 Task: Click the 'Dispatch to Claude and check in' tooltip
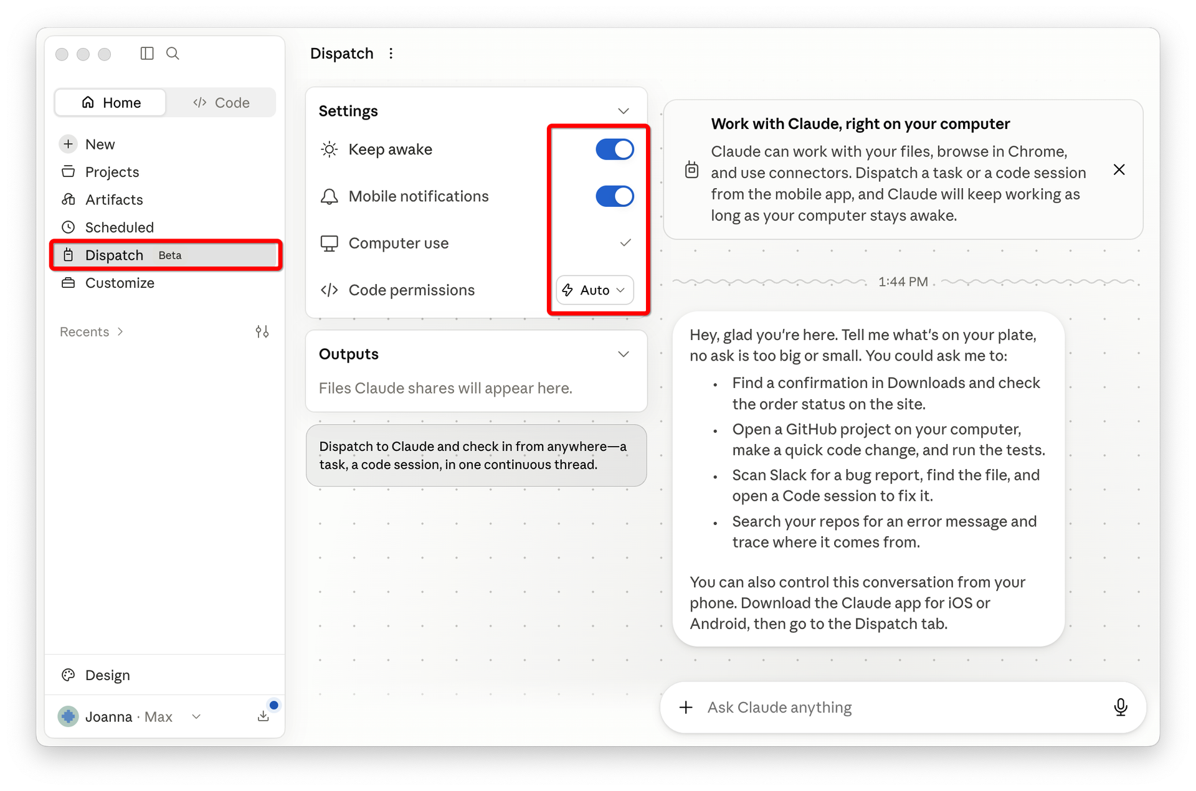(477, 456)
